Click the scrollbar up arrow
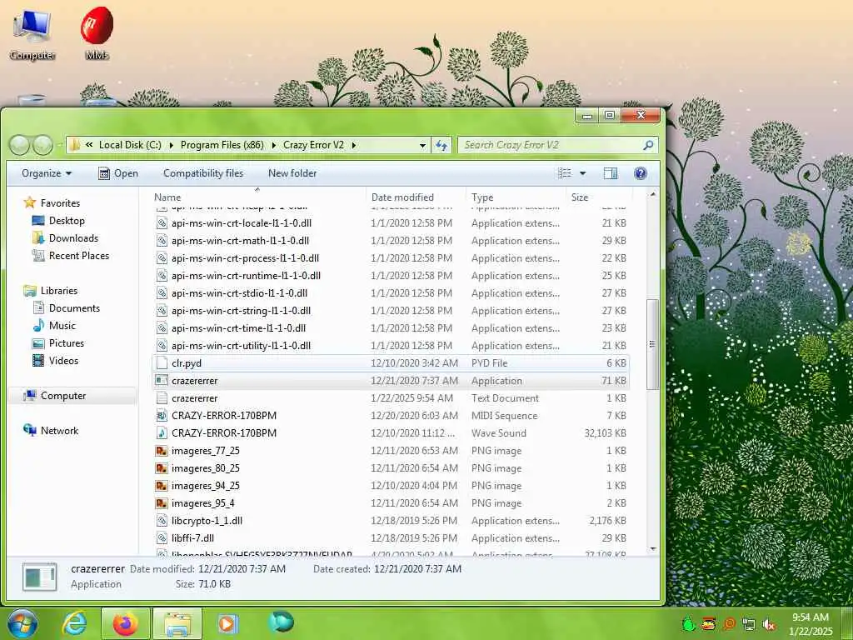The height and width of the screenshot is (640, 853). (653, 194)
